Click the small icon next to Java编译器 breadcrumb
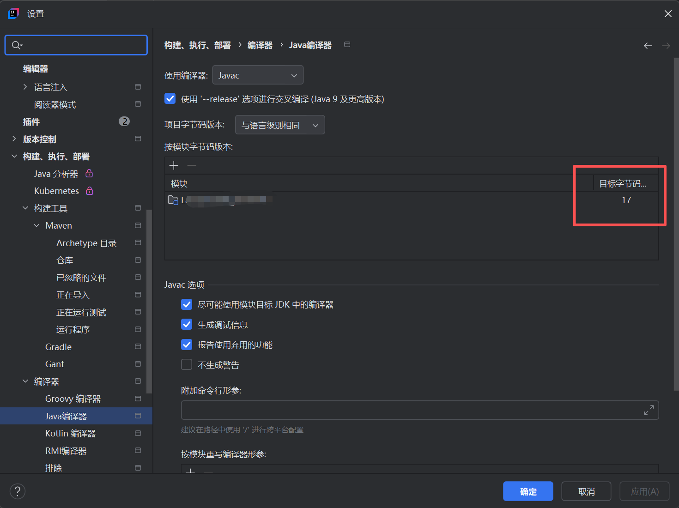 pos(347,44)
